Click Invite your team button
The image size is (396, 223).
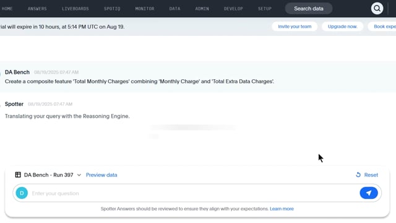click(295, 27)
